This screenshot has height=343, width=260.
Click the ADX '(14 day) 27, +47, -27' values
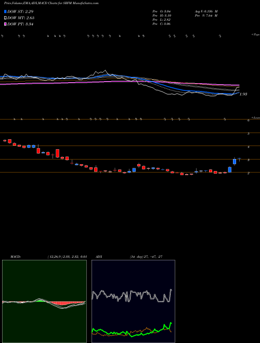pos(146,257)
